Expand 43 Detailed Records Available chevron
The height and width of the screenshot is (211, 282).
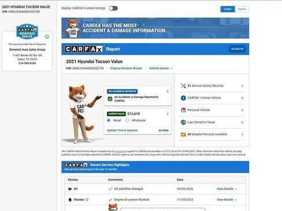[242, 134]
